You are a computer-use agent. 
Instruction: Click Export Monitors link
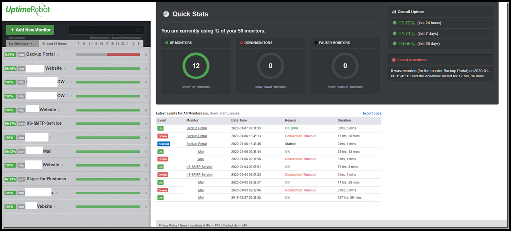pos(100,38)
